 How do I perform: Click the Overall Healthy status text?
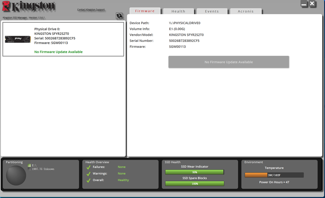(x=123, y=180)
